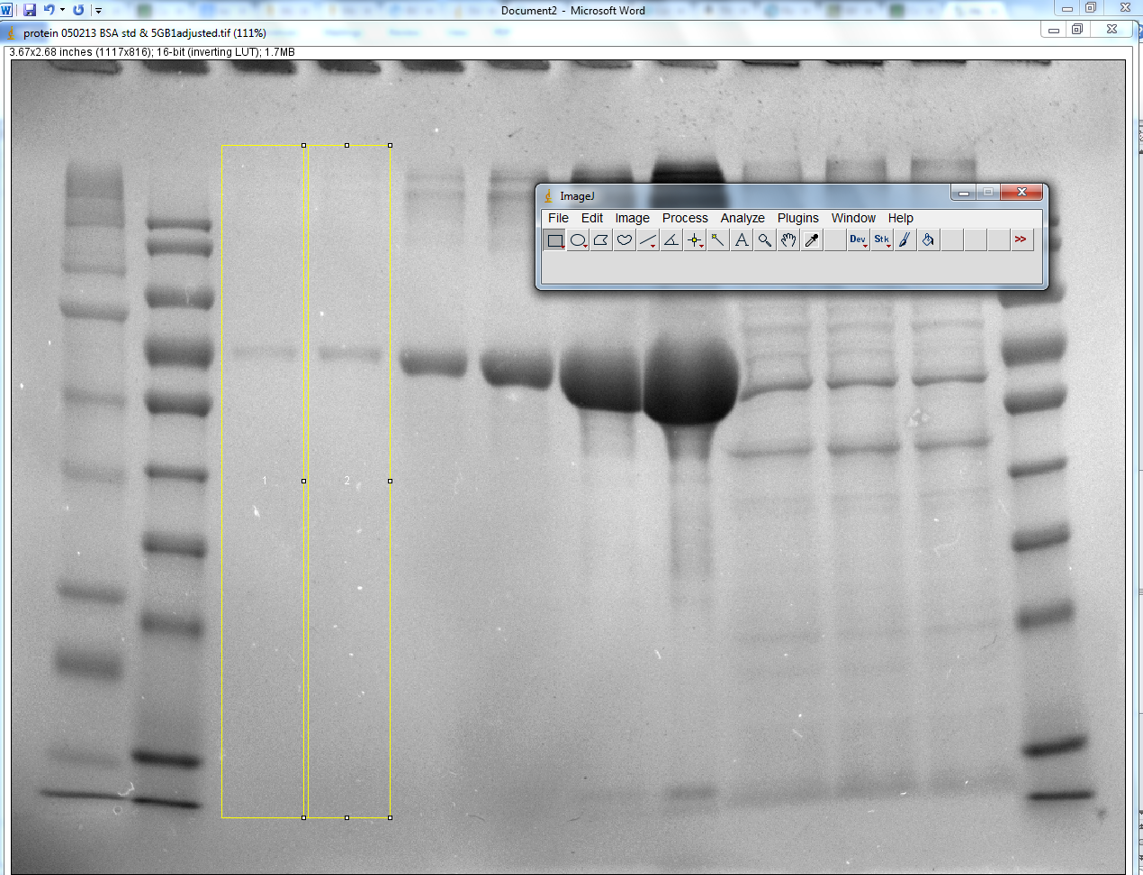Pick the Magnifying glass zoom tool
This screenshot has width=1143, height=875.
(x=765, y=240)
